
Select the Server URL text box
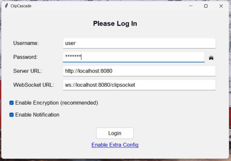coord(139,71)
